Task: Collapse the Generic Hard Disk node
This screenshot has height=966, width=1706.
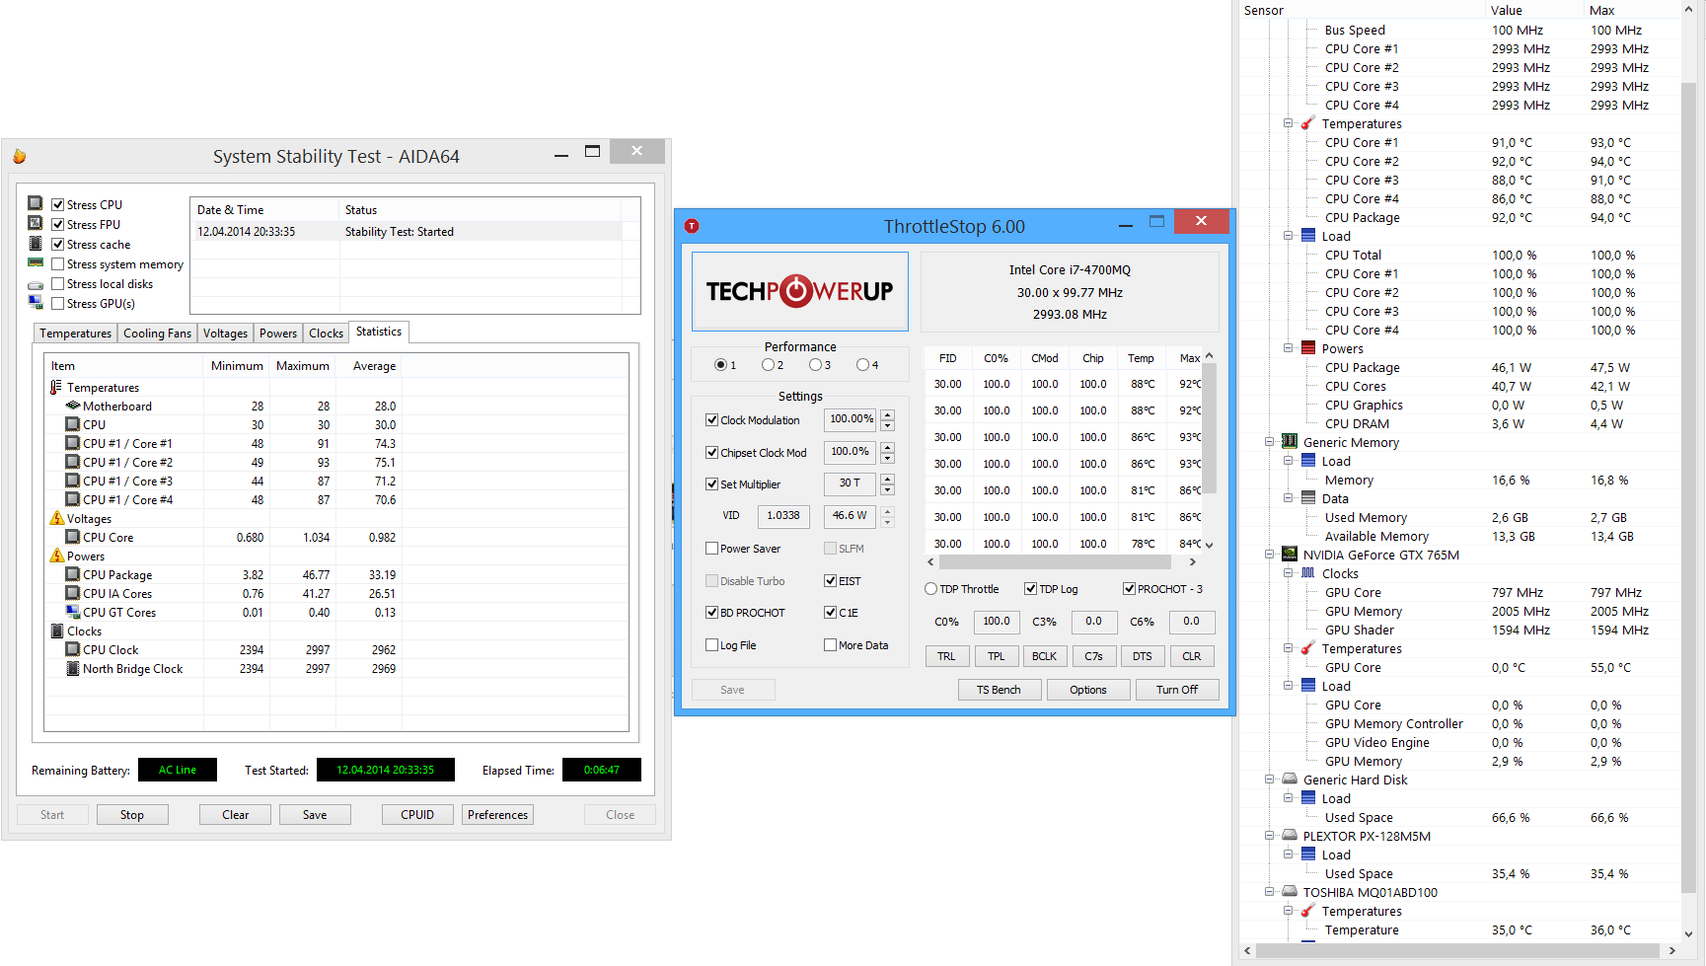Action: [x=1269, y=780]
